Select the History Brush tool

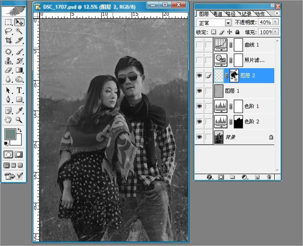(19, 61)
